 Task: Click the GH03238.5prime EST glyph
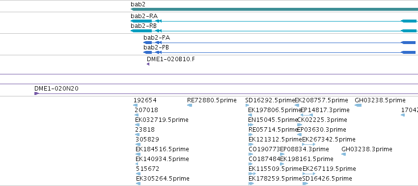coord(358,105)
